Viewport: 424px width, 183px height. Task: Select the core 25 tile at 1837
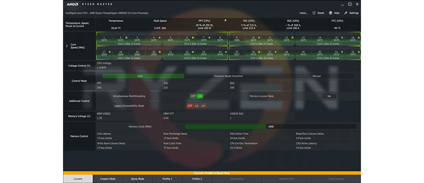pyautogui.click(x=237, y=53)
